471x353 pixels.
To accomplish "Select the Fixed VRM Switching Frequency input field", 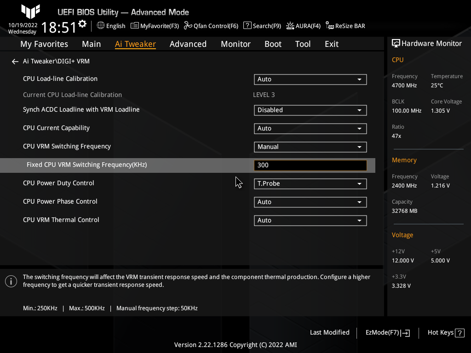I will click(x=310, y=165).
